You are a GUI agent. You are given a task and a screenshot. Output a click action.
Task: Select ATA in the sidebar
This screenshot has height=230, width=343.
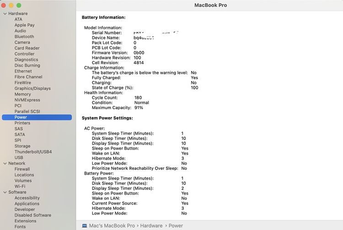18,19
